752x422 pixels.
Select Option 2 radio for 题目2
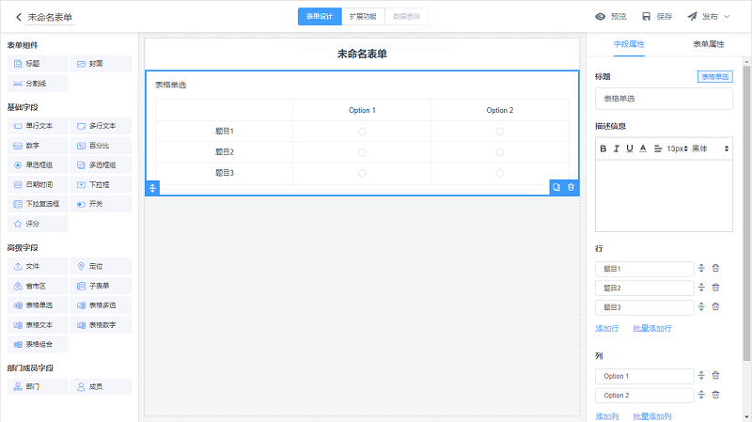tap(500, 152)
